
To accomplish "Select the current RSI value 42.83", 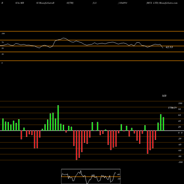I will pos(169,47).
